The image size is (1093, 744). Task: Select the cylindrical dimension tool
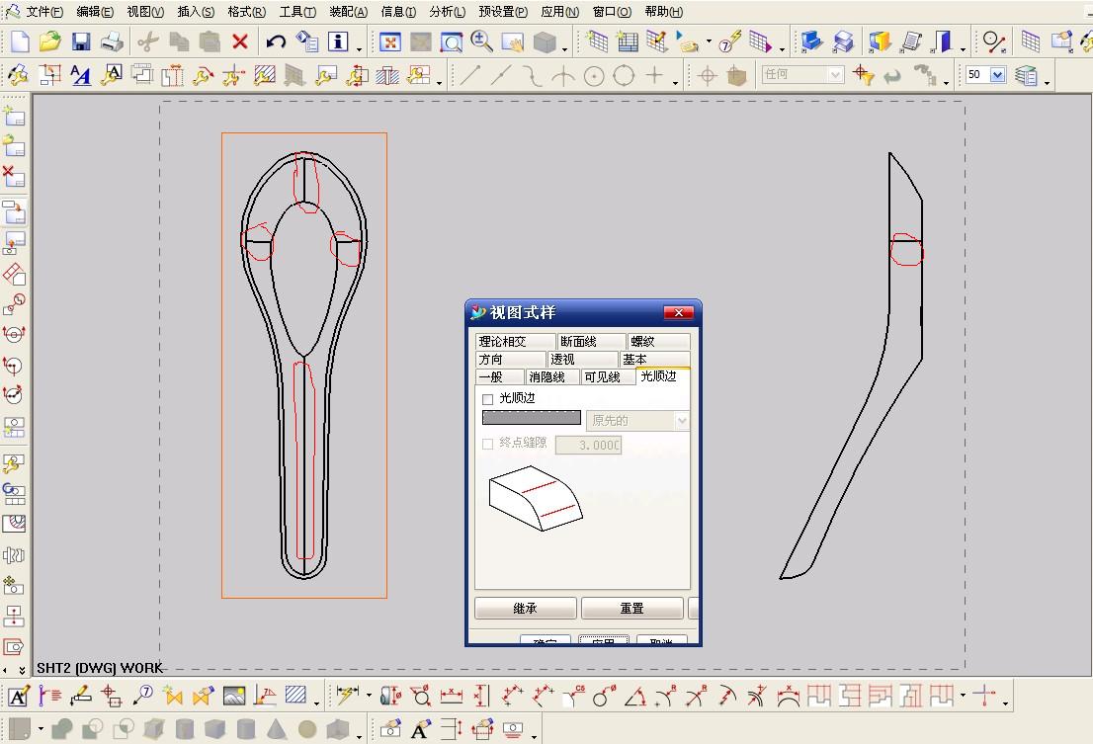(x=390, y=696)
